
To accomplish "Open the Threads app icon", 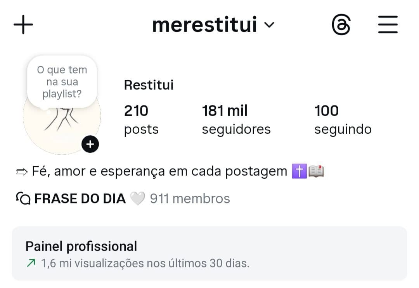I will click(341, 24).
